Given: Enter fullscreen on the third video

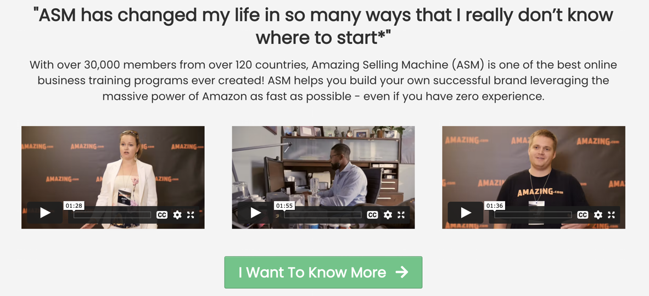Looking at the screenshot, I should click(611, 215).
